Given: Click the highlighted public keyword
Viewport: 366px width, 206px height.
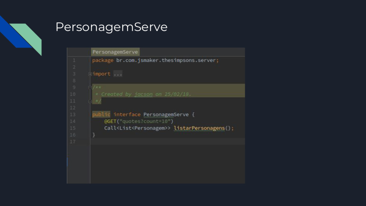Looking at the screenshot, I should pyautogui.click(x=101, y=114).
